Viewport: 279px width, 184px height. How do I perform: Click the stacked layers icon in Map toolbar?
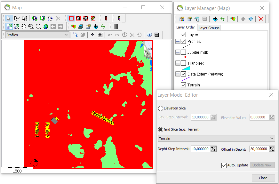point(81,27)
